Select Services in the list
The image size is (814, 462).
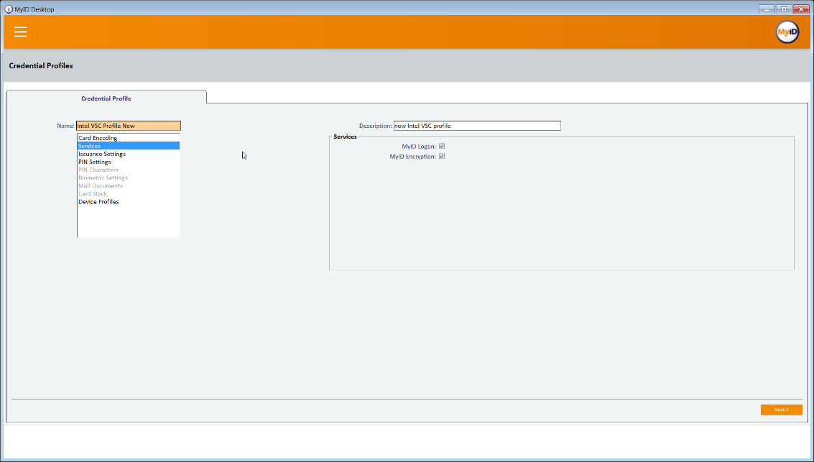coord(128,146)
